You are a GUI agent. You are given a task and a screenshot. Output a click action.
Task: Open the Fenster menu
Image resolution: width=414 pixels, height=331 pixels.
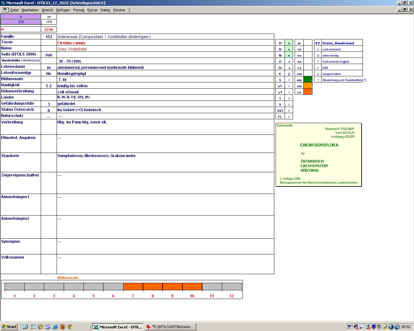[x=119, y=10]
